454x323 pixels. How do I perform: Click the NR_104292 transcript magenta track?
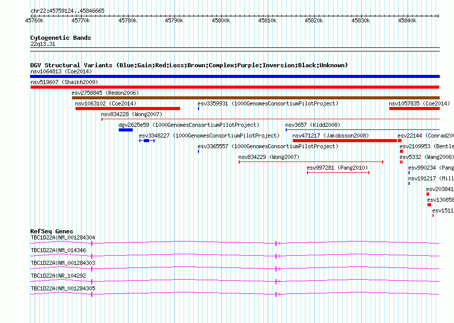[x=235, y=281]
